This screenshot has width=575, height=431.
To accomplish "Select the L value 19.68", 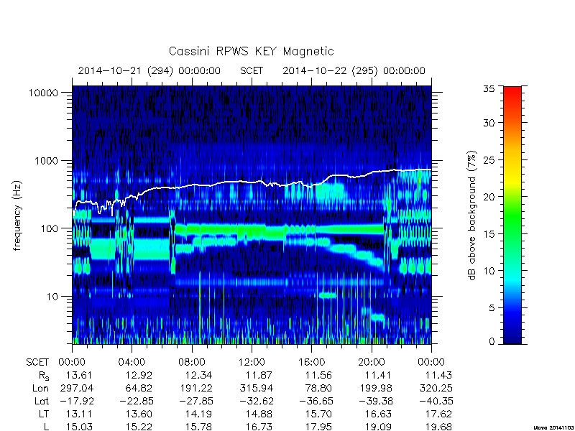I will [x=438, y=427].
